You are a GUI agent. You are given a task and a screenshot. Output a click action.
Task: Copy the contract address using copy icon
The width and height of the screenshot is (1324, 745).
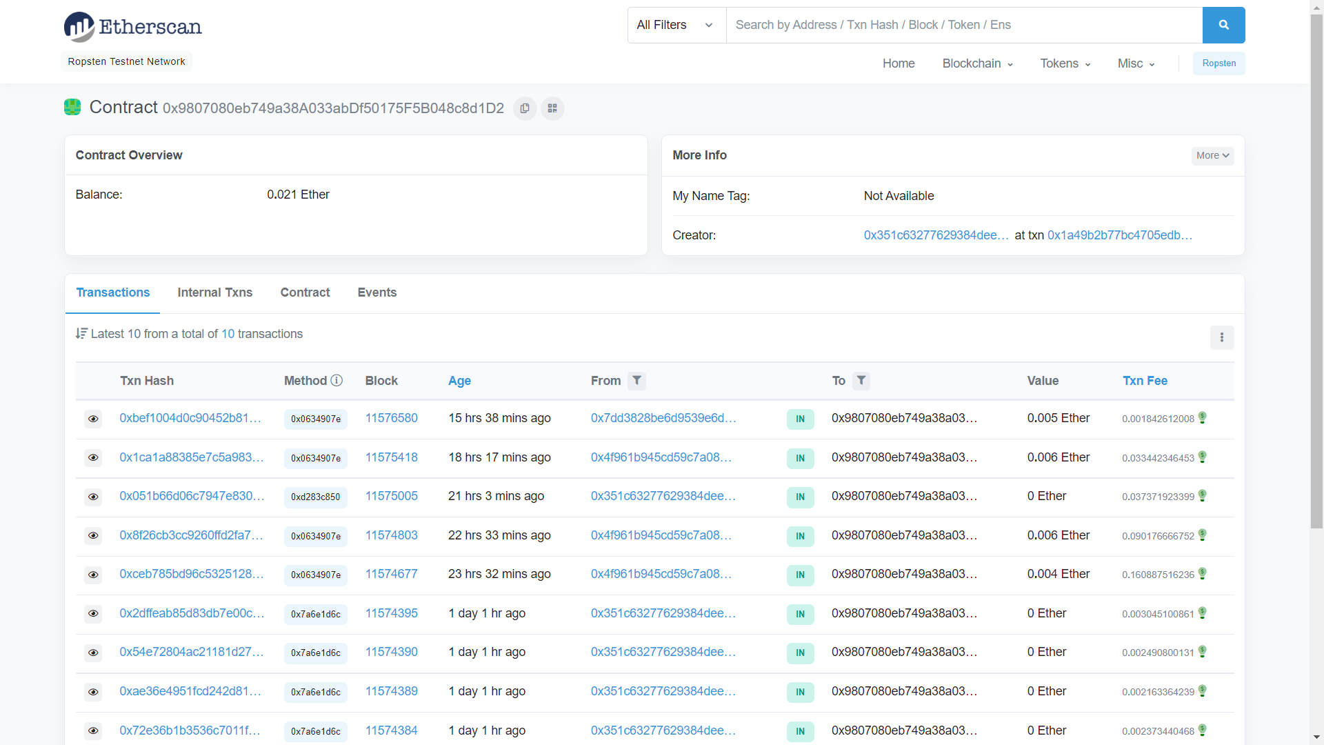pyautogui.click(x=525, y=108)
